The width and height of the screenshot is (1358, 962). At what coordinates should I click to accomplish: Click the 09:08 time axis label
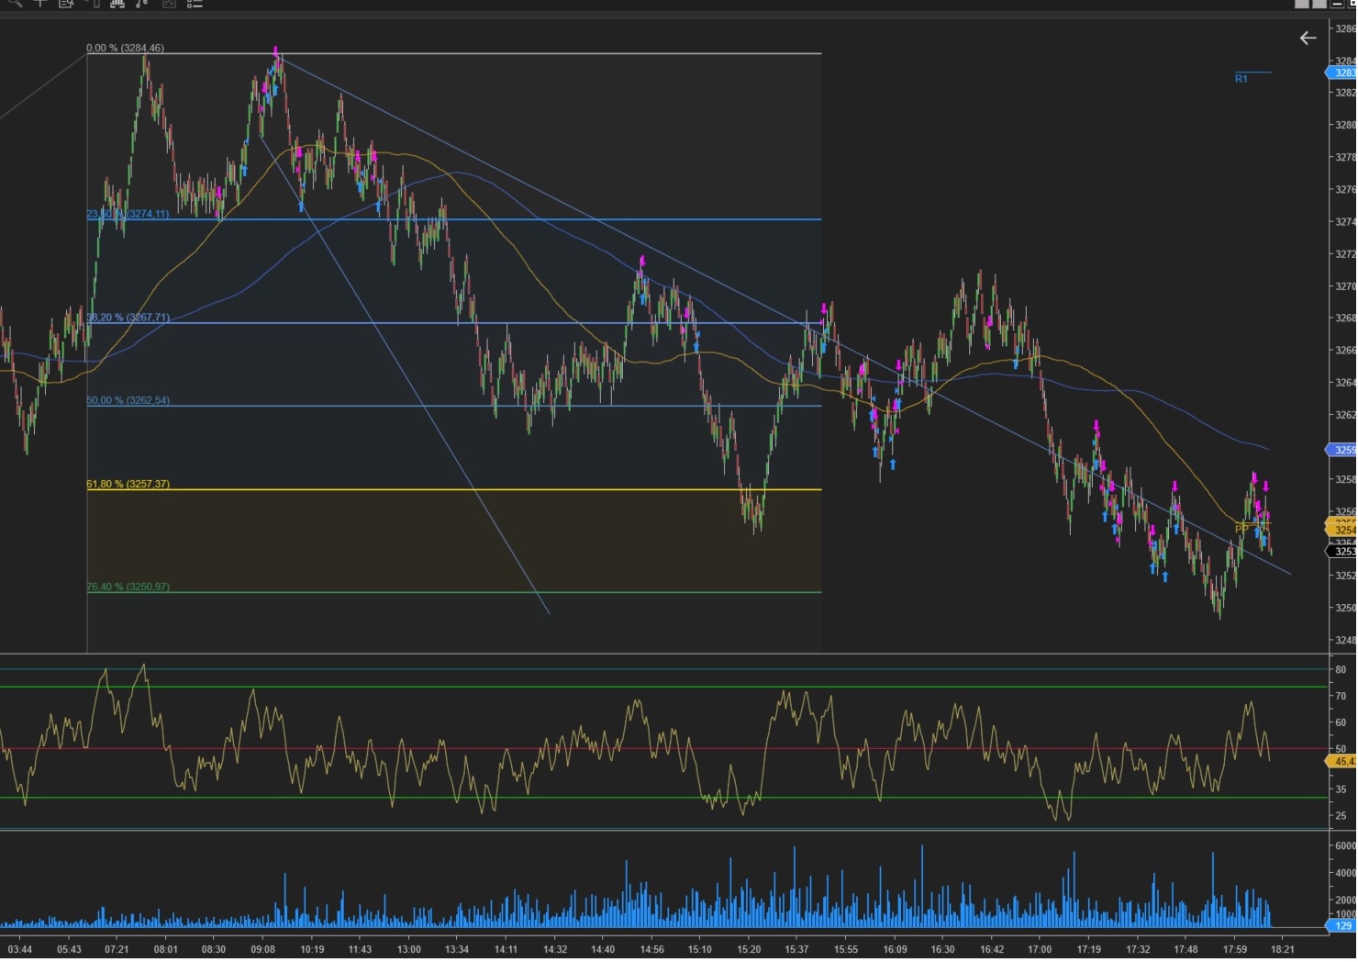pyautogui.click(x=262, y=949)
